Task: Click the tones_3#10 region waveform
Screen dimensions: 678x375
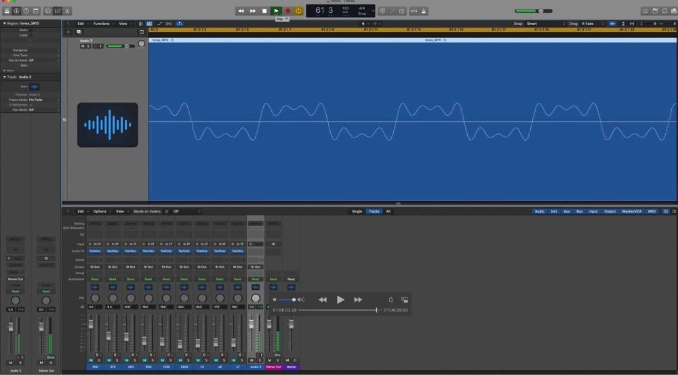Action: 412,122
